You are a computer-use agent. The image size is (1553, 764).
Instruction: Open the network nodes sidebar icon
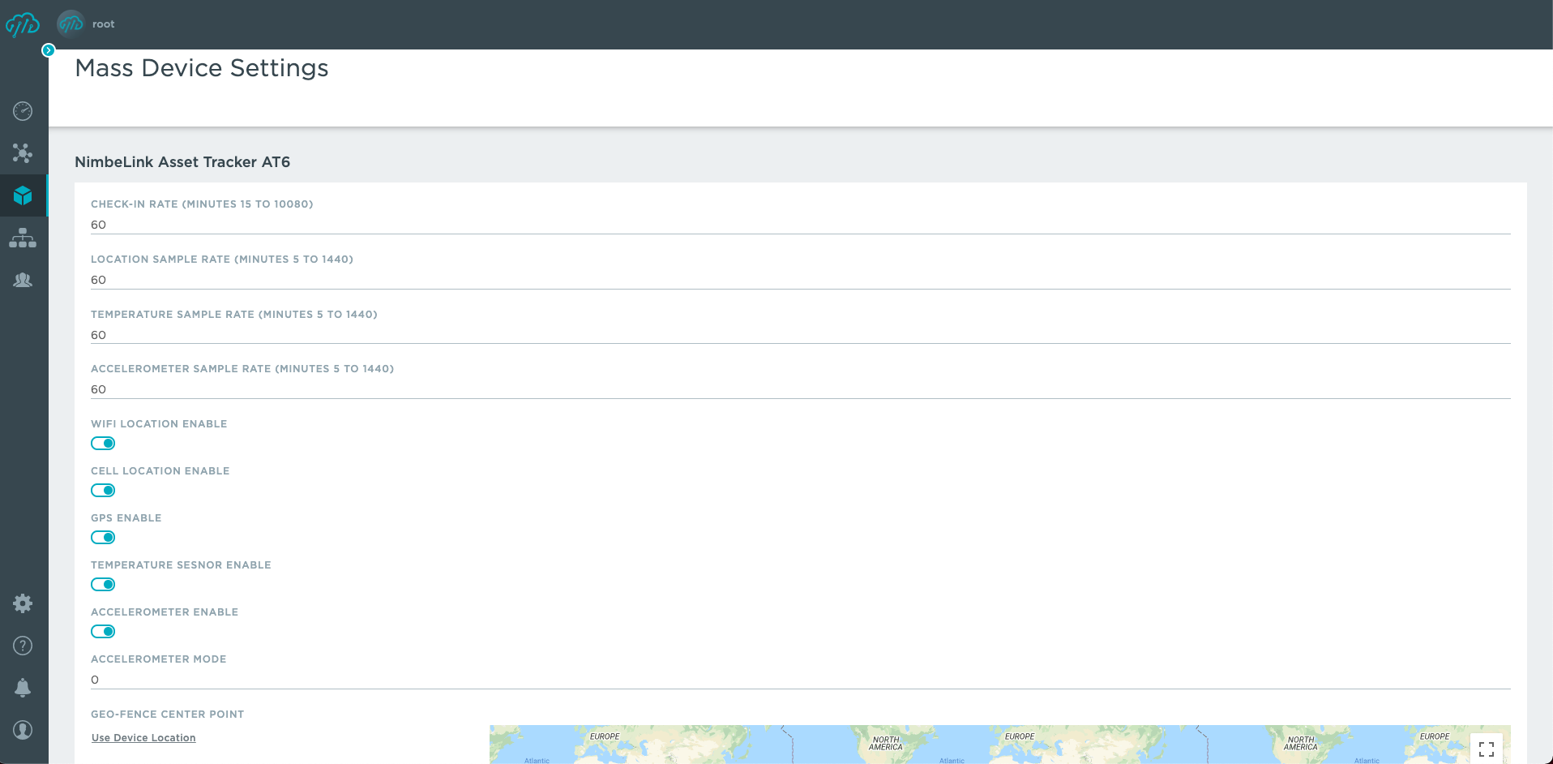23,153
